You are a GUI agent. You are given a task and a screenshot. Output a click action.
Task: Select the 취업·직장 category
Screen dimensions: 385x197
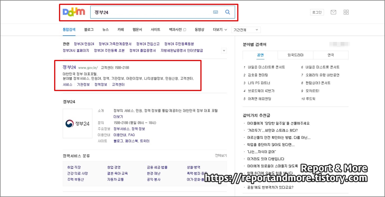tap(74, 167)
